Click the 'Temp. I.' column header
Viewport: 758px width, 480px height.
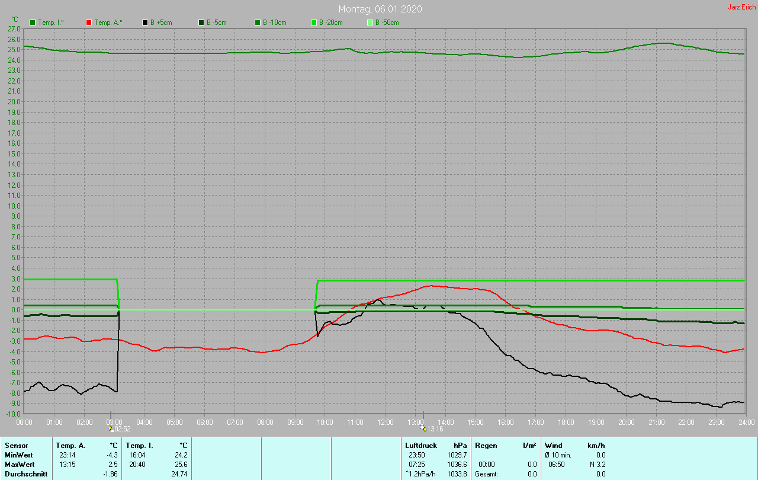[140, 445]
